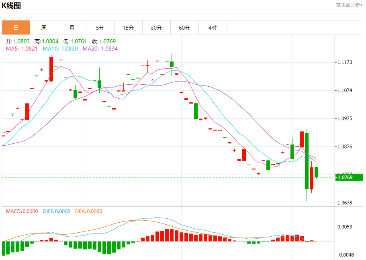Click the tallest green candlestick near chart end

point(307,161)
